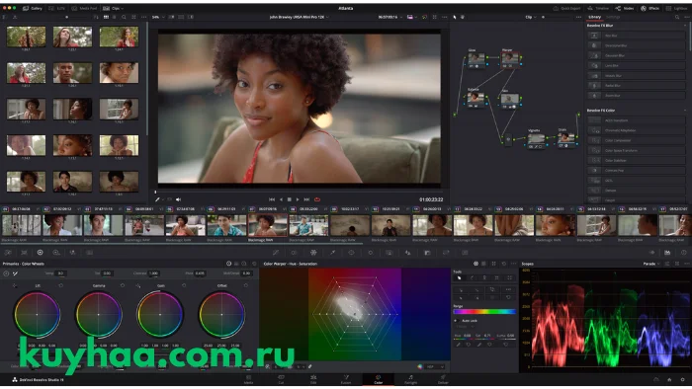
Task: Click the Range hue color bar
Action: 484,311
